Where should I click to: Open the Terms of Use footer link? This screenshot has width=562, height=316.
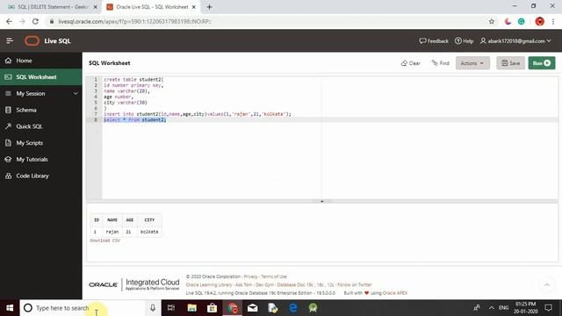[273, 276]
